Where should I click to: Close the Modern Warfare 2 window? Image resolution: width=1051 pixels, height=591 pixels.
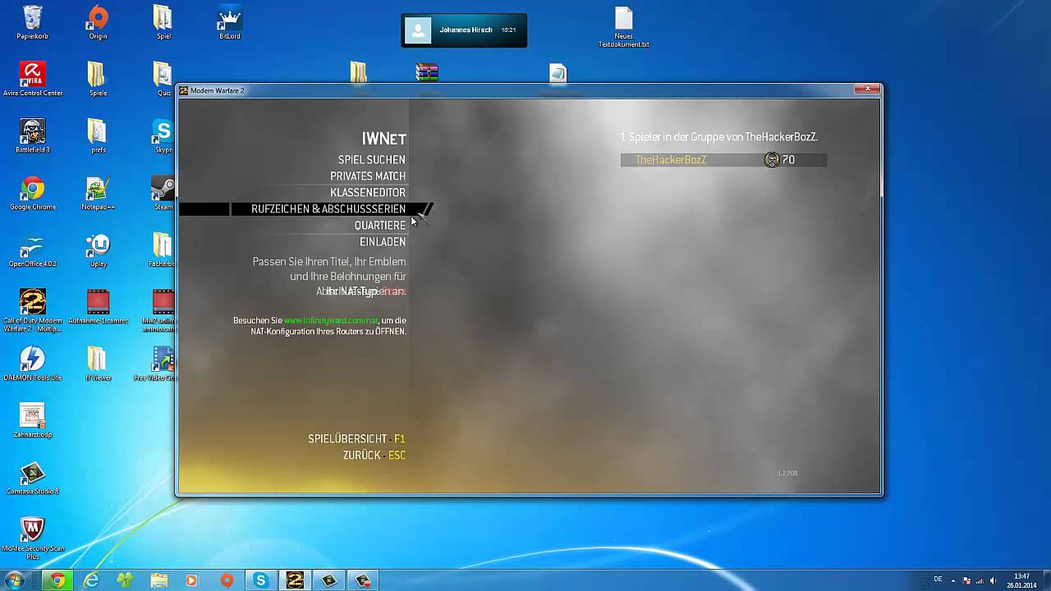(866, 89)
